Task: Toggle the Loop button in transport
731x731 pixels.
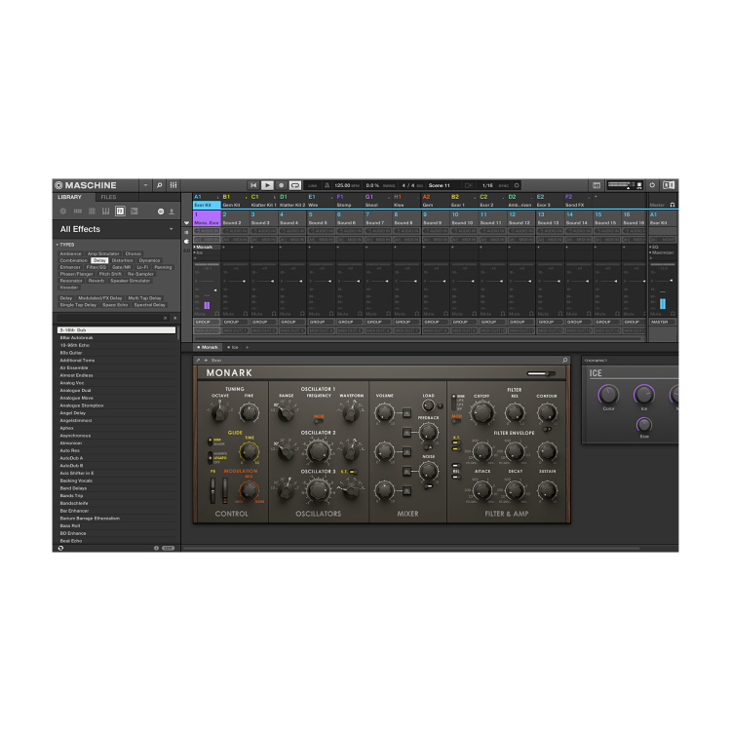Action: [295, 185]
